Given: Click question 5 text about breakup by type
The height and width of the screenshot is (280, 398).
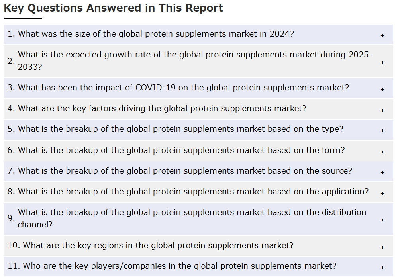Looking at the screenshot, I should pos(180,129).
